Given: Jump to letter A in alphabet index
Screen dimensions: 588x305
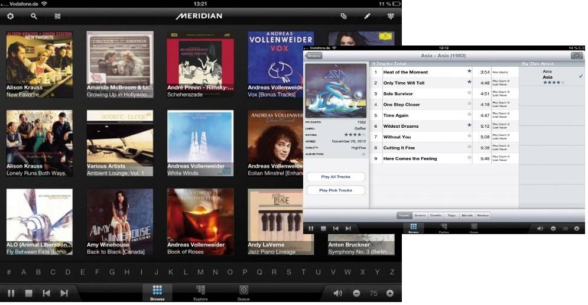Looking at the screenshot, I should [24, 272].
